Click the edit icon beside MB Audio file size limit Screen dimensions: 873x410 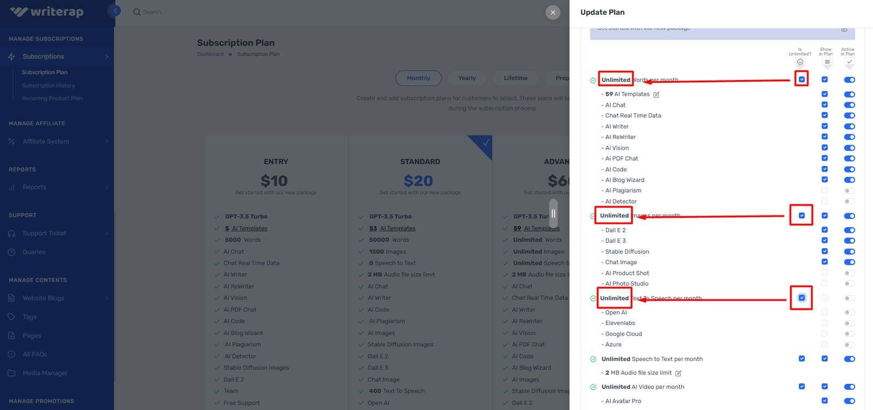(678, 374)
